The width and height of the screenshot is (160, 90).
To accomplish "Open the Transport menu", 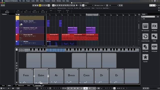I will tap(47, 1).
